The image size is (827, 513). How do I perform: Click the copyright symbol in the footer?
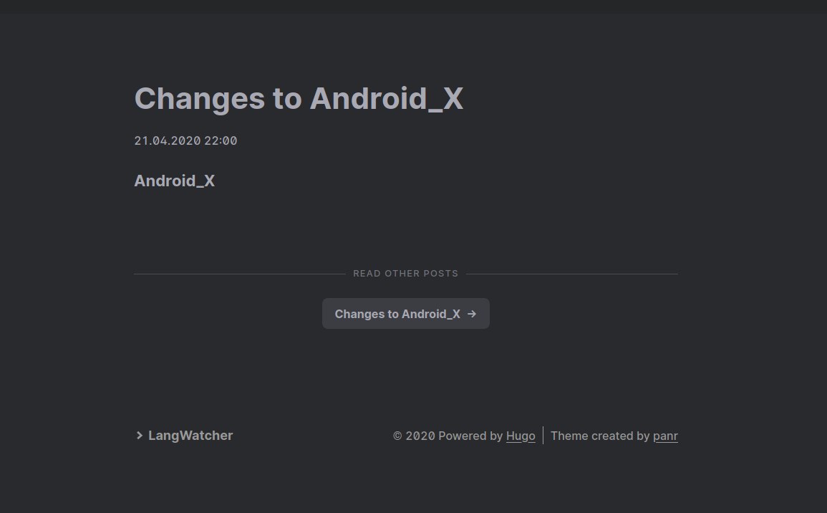[x=397, y=436]
